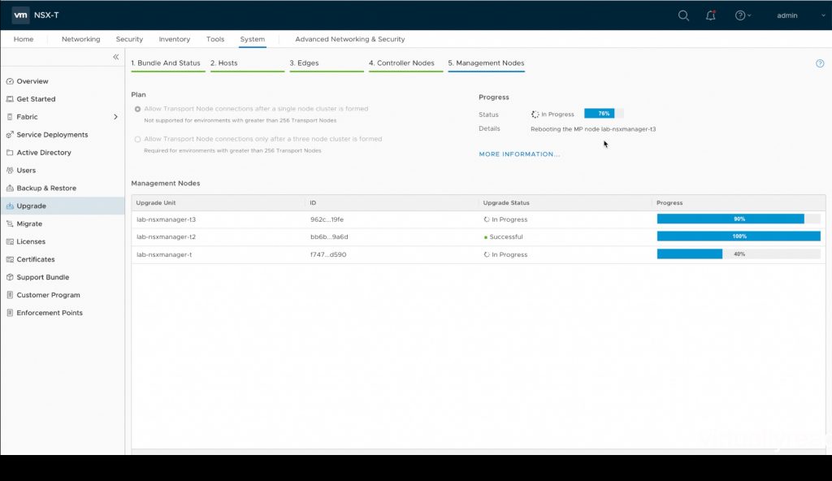This screenshot has width=832, height=481.
Task: Click the Upgrade sidebar icon
Action: [10, 206]
